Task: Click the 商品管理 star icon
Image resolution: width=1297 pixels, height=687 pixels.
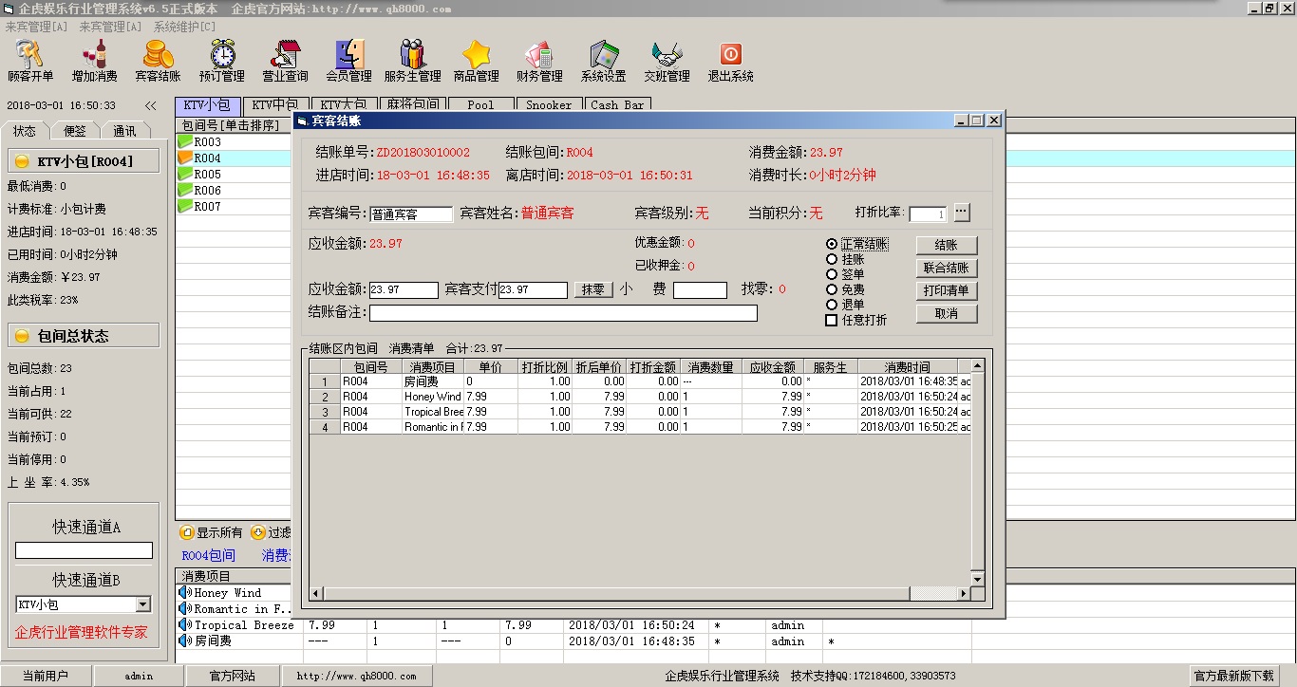Action: pyautogui.click(x=476, y=61)
